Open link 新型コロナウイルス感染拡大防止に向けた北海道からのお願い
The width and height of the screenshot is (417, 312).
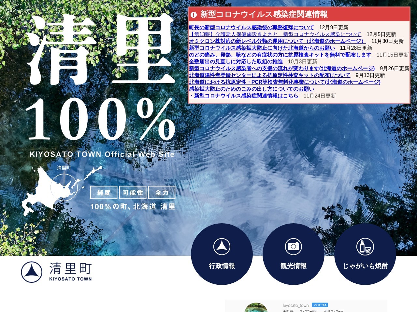[262, 48]
